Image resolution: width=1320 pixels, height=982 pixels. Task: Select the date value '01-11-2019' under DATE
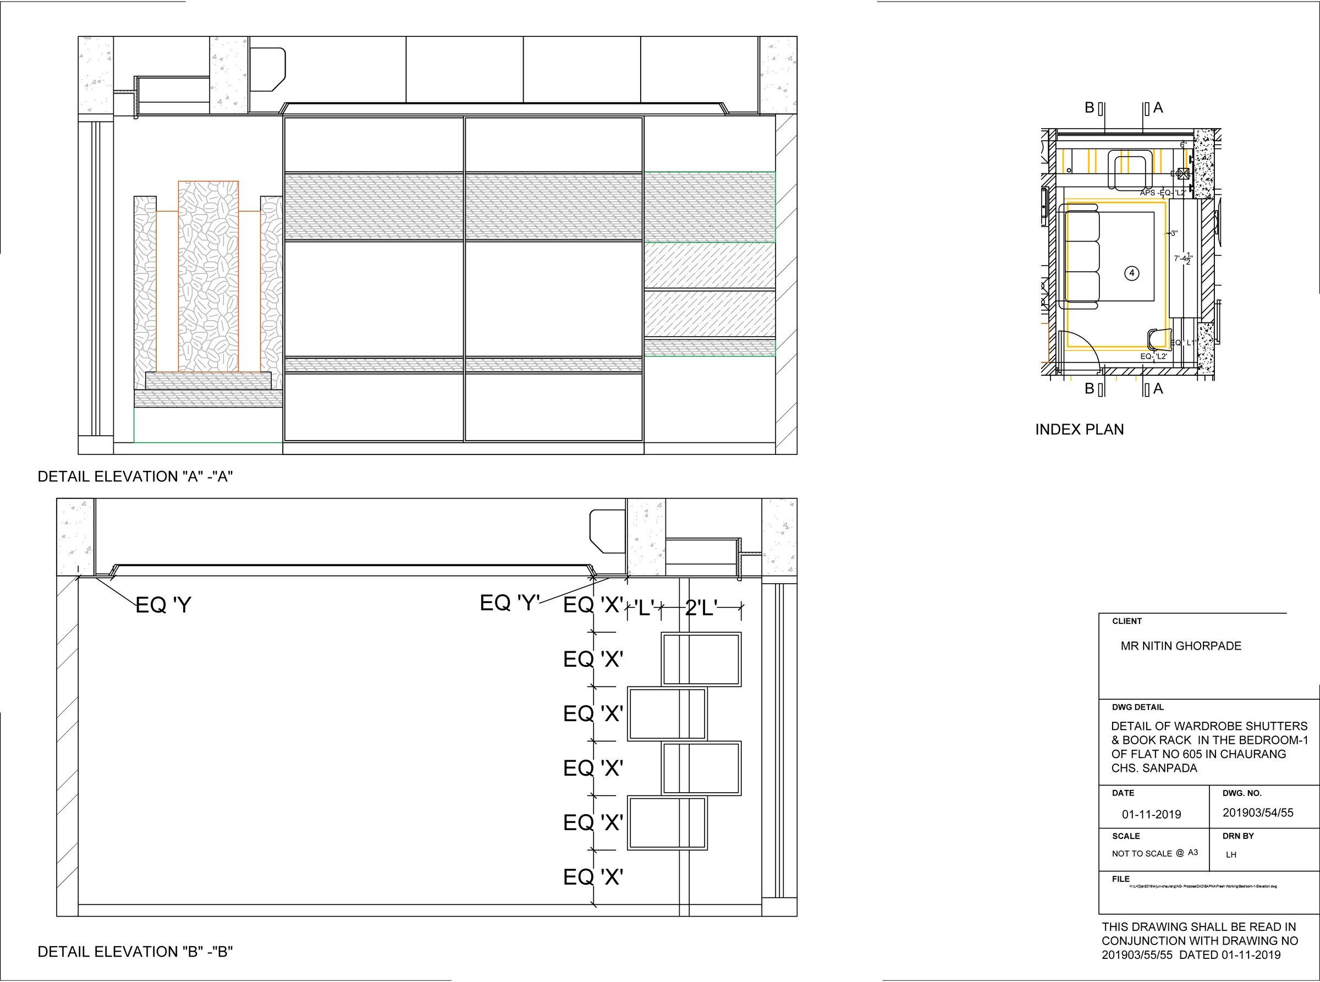[1151, 814]
